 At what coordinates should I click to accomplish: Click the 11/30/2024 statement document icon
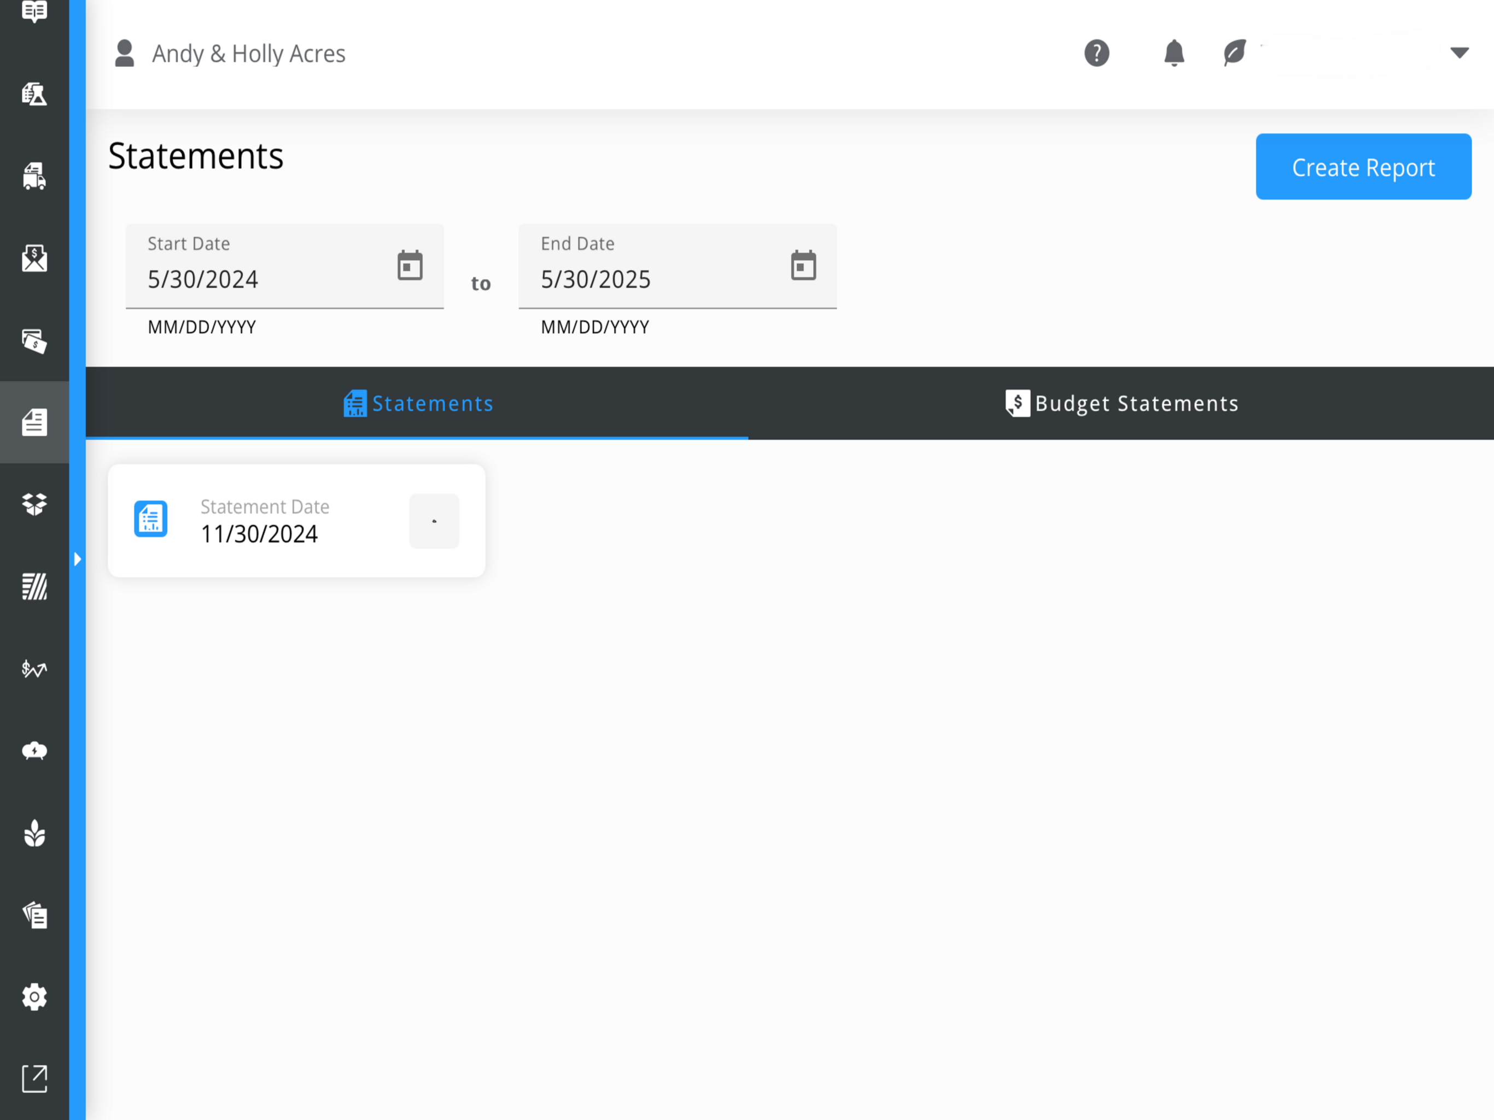(150, 519)
